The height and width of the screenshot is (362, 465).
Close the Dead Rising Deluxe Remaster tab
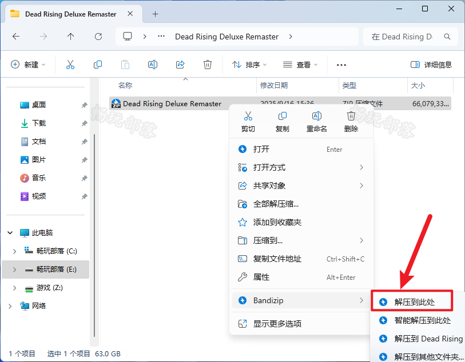tap(130, 14)
